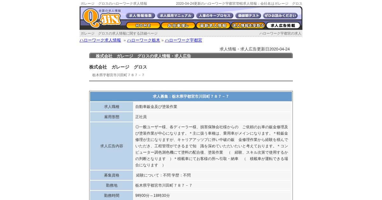This screenshot has width=382, height=200.
Task: Open 最新求人情報 button
Action: click(213, 25)
